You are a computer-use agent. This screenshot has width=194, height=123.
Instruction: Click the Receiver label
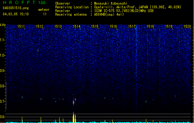point(63,11)
